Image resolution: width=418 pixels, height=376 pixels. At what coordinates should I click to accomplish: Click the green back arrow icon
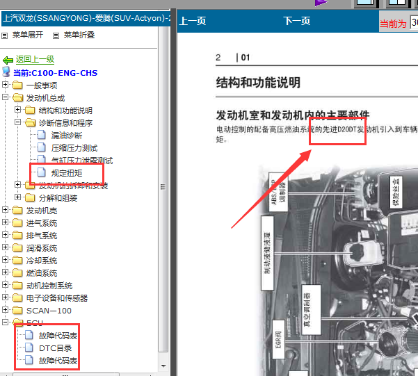8,60
